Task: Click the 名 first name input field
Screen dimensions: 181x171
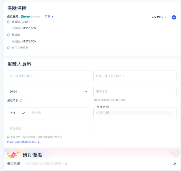Action: 48,76
